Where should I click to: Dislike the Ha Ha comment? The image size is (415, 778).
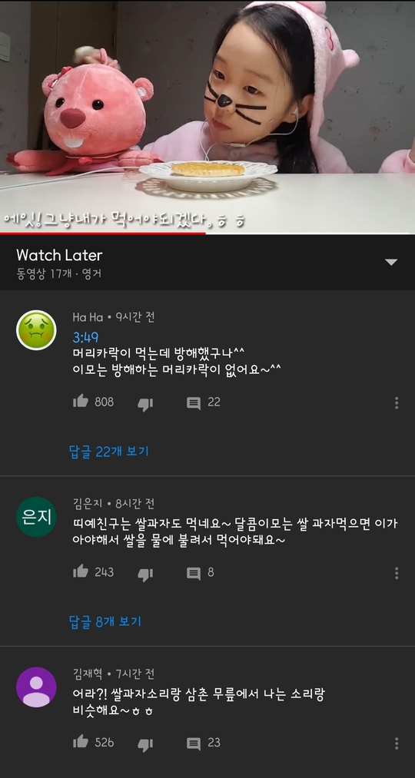pos(145,403)
